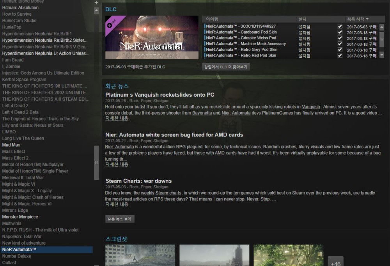Screen dimensions: 390x266
Task: Click the 상점에서 DLC 더 찾아보기 button
Action: click(226, 67)
